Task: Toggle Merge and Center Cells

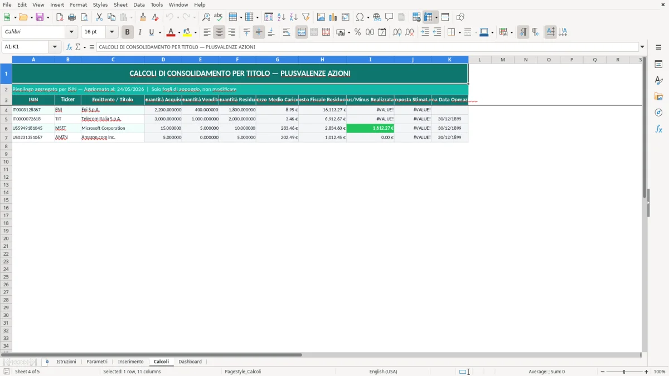Action: 302,32
